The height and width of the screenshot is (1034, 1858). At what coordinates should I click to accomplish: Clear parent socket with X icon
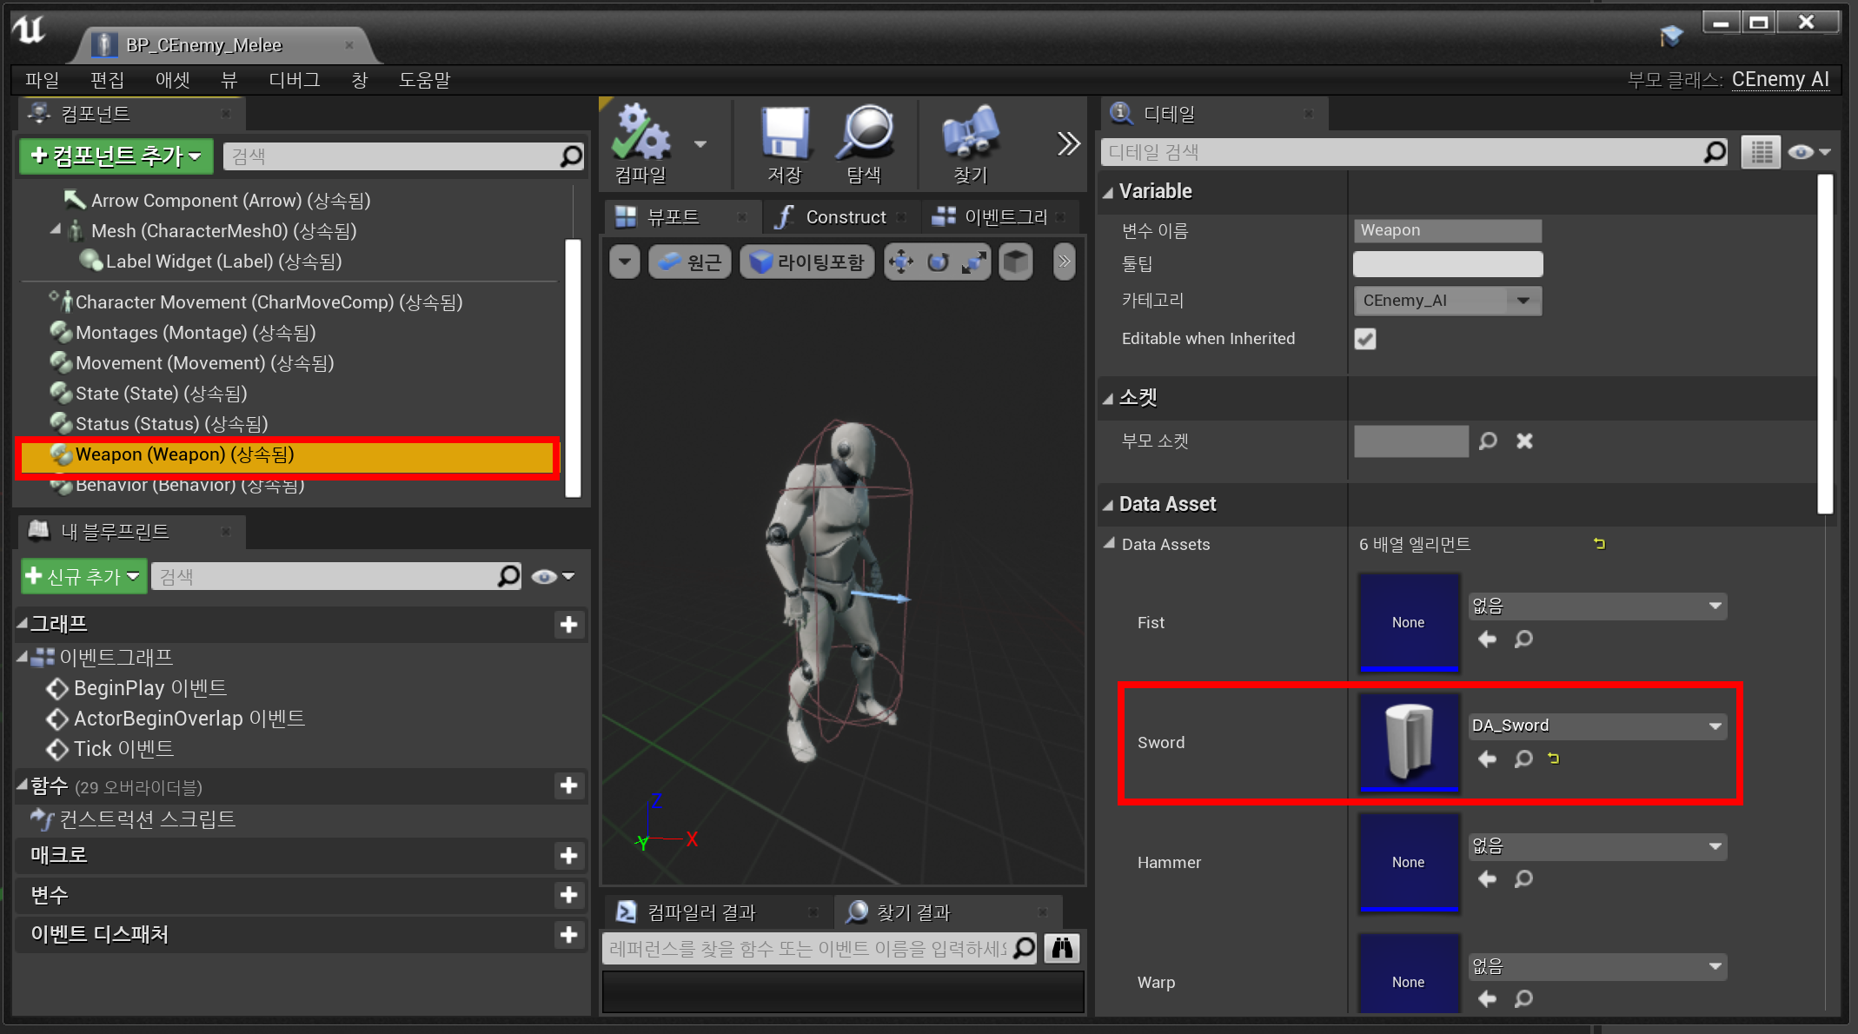[1524, 441]
